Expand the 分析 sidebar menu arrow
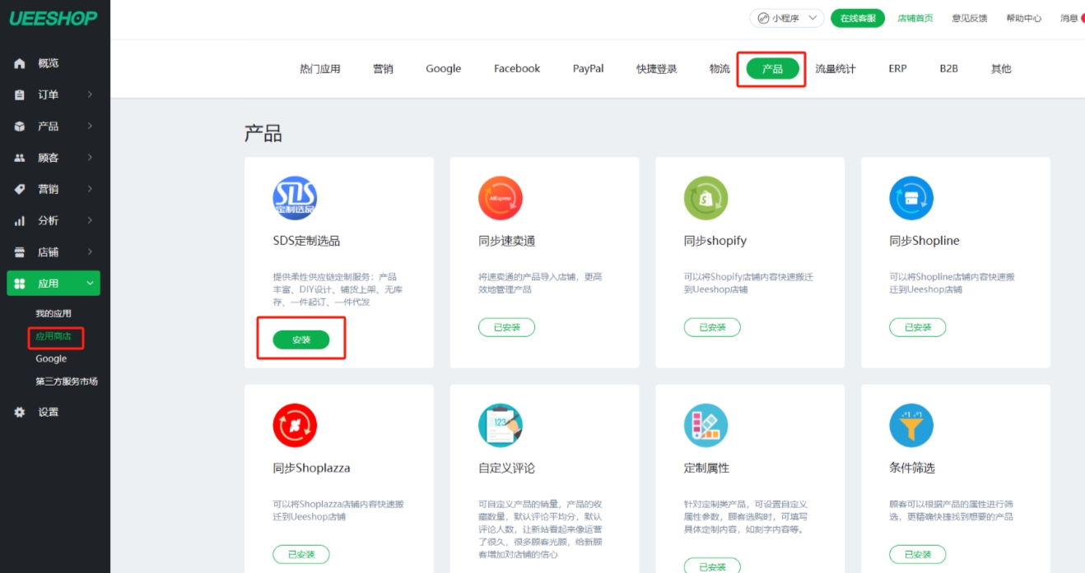Image resolution: width=1085 pixels, height=573 pixels. [x=90, y=220]
